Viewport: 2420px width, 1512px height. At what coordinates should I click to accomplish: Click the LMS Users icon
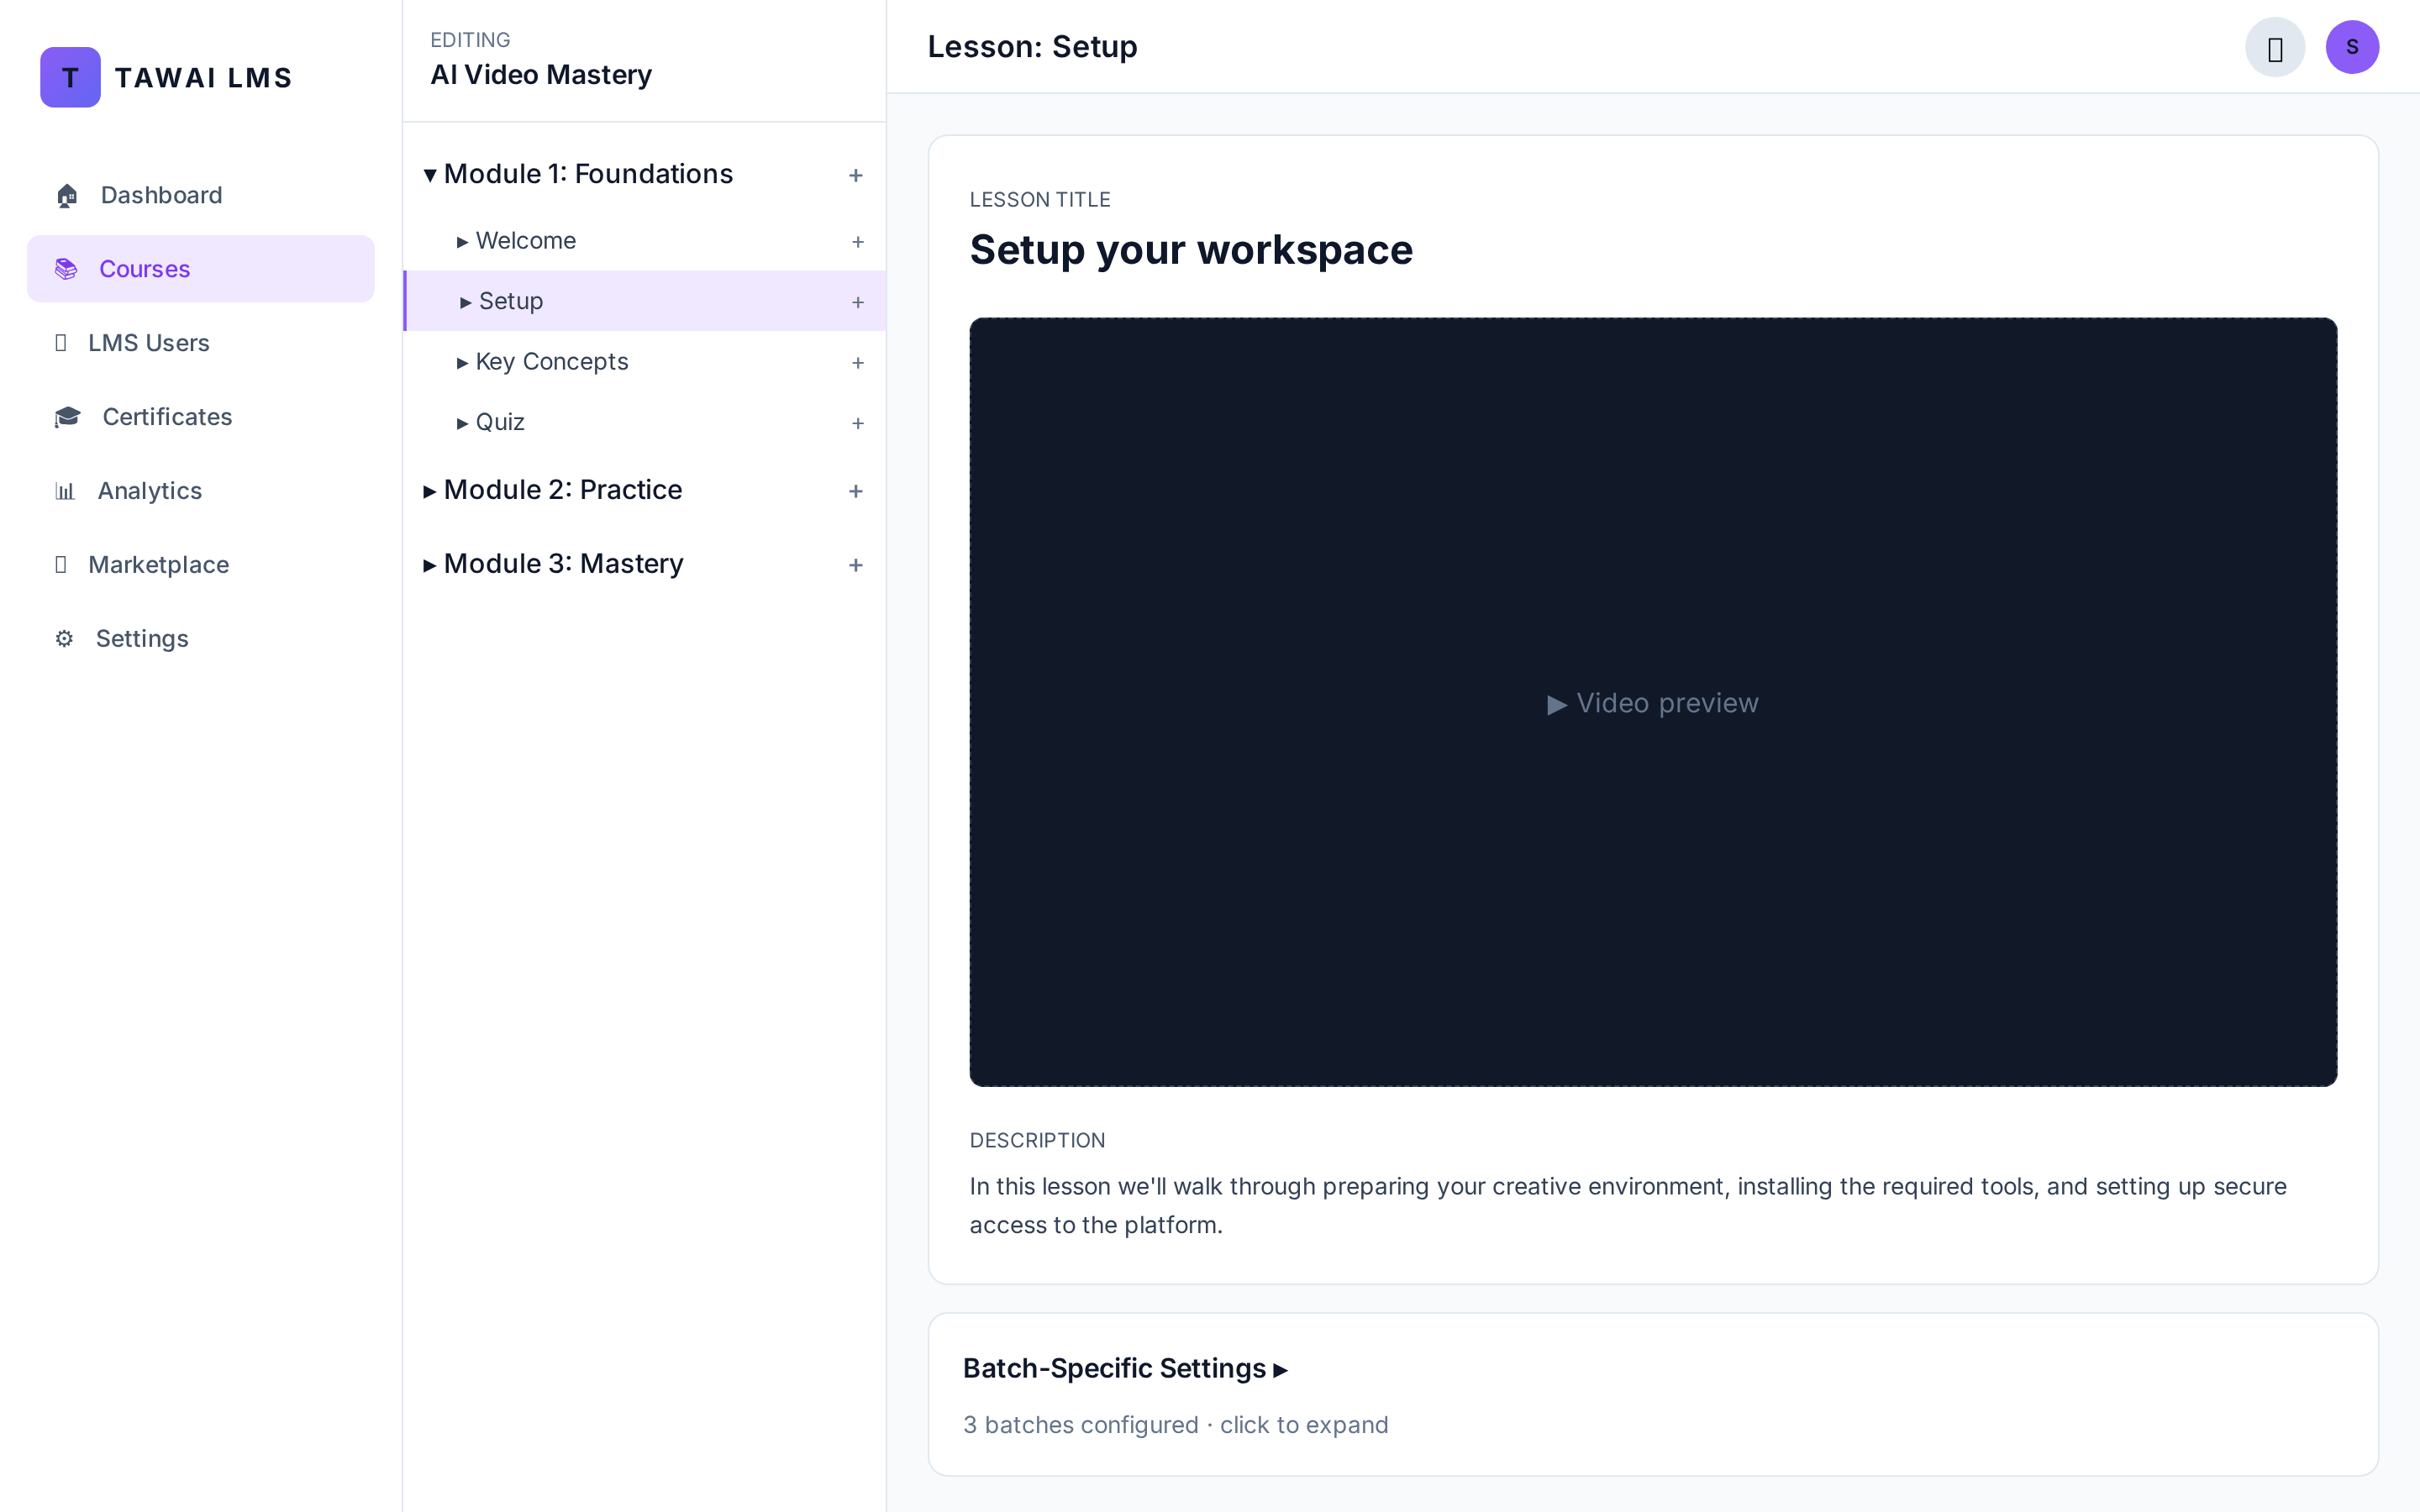[61, 343]
